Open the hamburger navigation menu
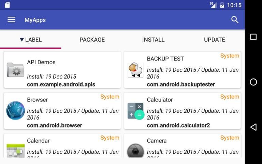 pyautogui.click(x=11, y=20)
